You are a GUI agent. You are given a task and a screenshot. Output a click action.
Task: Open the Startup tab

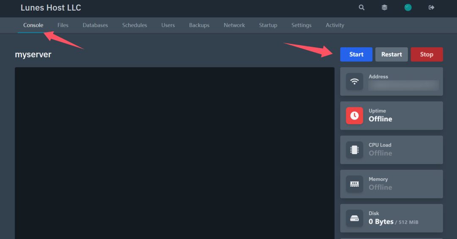coord(268,25)
